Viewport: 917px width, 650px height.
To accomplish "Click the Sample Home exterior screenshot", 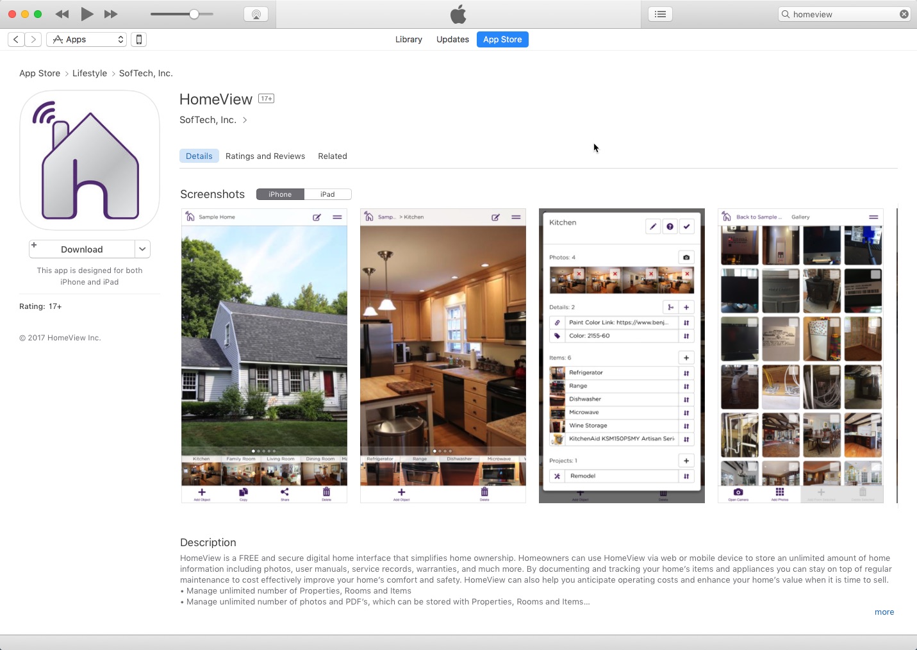I will [x=264, y=356].
